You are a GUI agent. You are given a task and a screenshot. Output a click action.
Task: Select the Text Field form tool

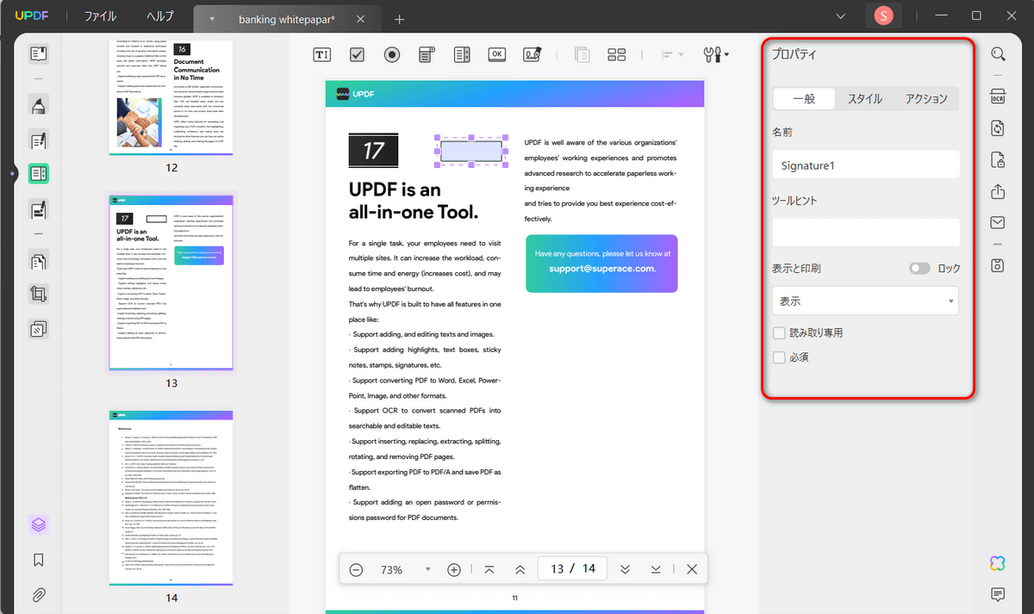tap(322, 54)
